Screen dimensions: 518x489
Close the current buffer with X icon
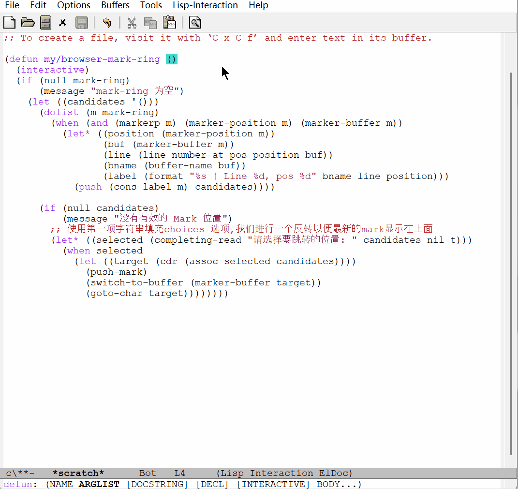pyautogui.click(x=62, y=22)
